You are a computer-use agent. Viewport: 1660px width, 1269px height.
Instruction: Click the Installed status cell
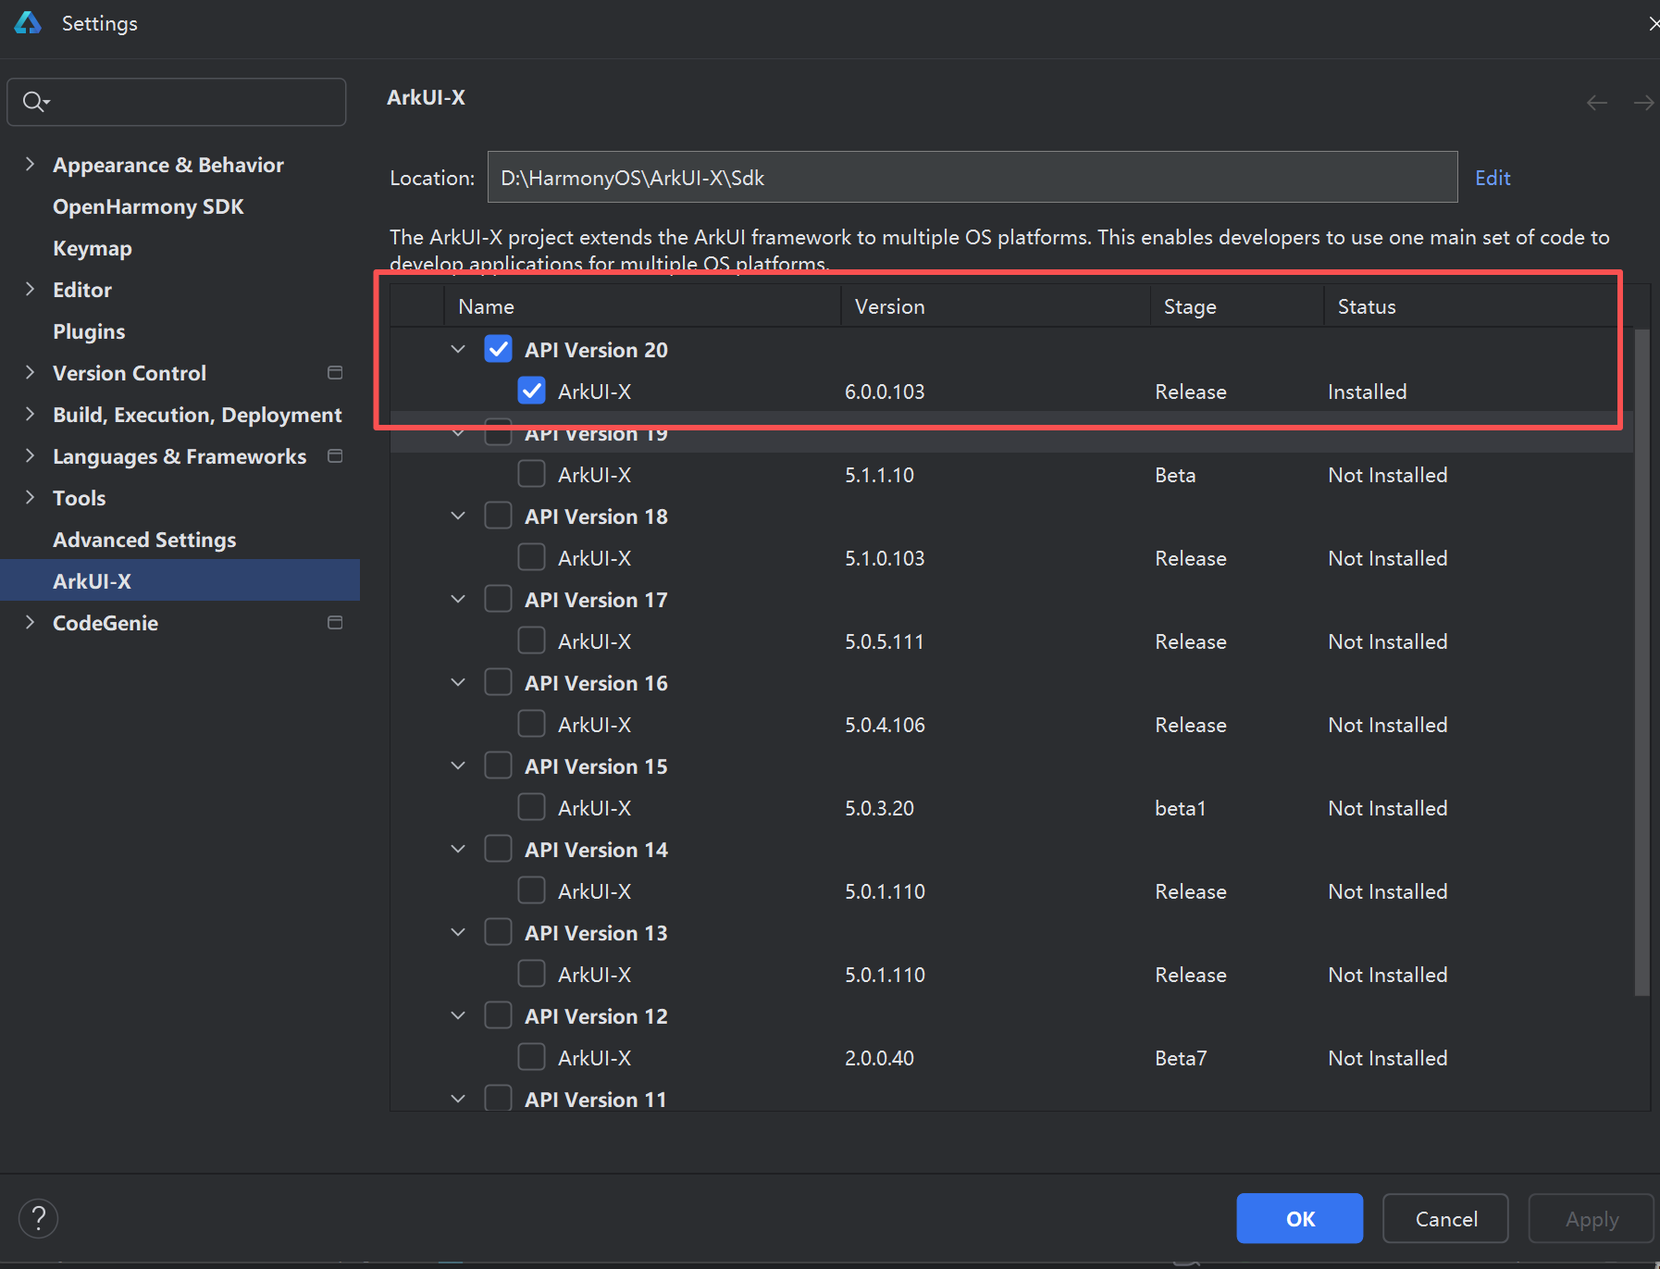1367,392
